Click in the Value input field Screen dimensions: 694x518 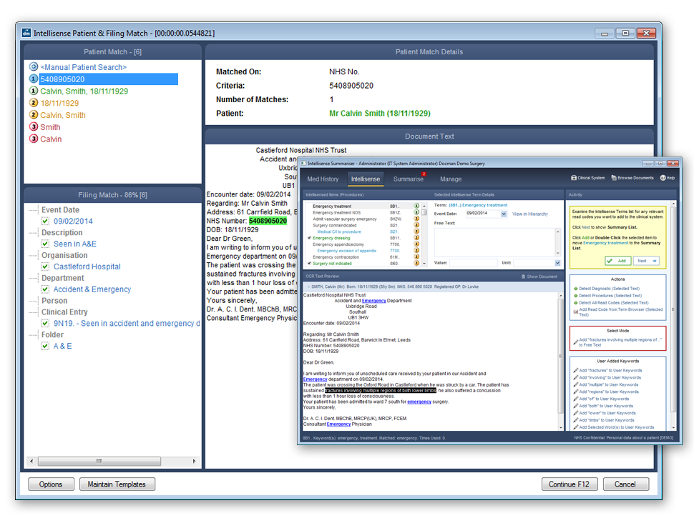tap(474, 263)
